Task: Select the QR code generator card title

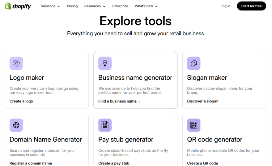Action: click(x=215, y=140)
